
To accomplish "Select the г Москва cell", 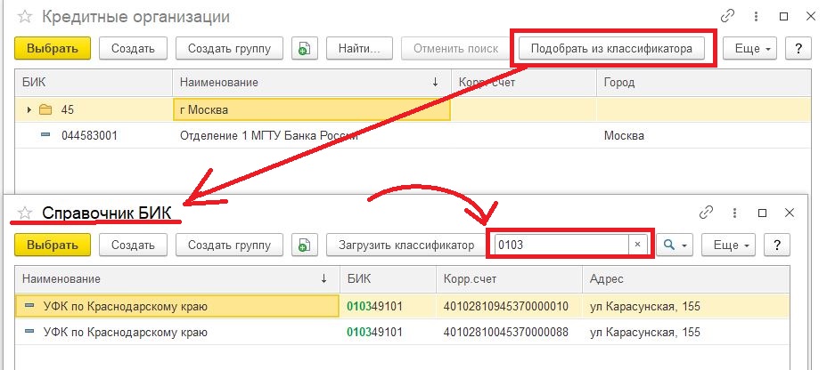I will [312, 110].
